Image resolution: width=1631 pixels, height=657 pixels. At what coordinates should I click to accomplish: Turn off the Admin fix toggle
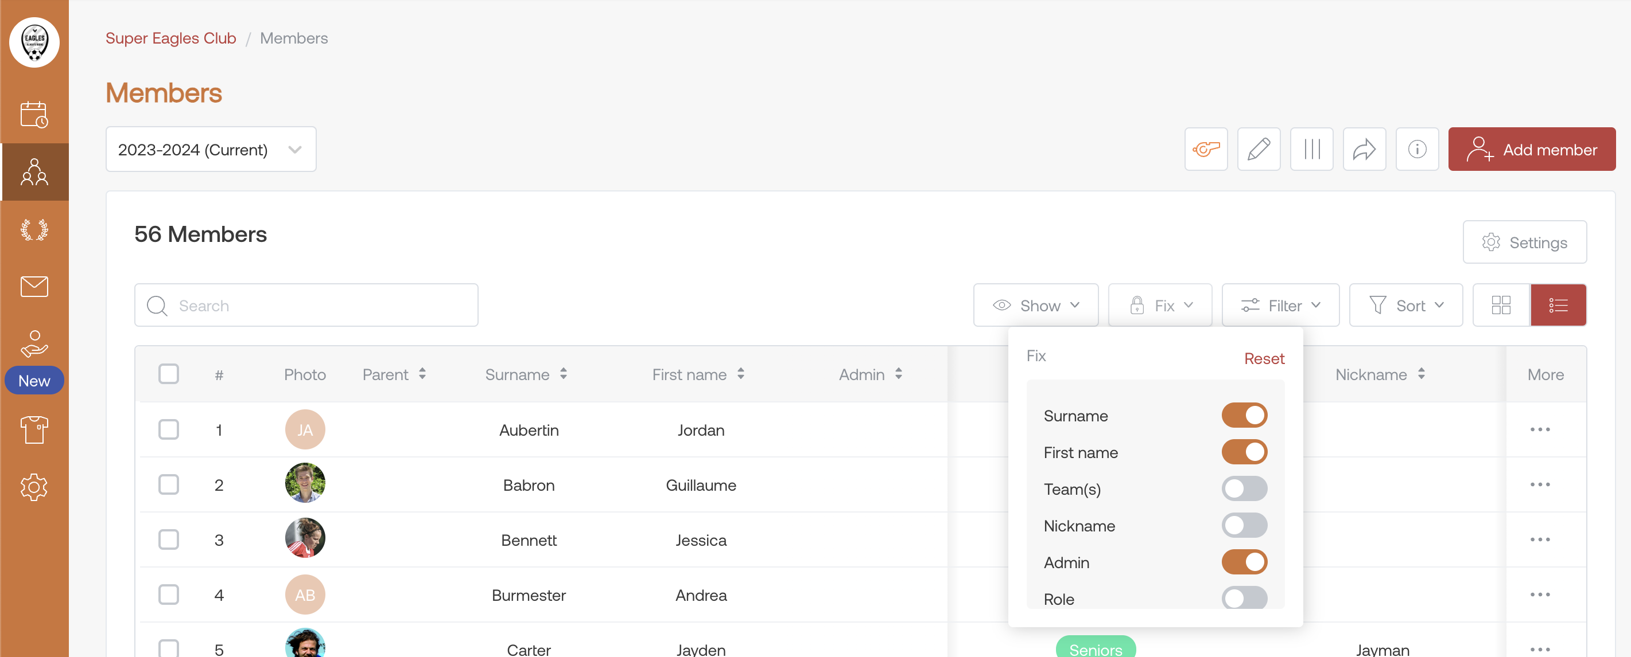coord(1244,562)
